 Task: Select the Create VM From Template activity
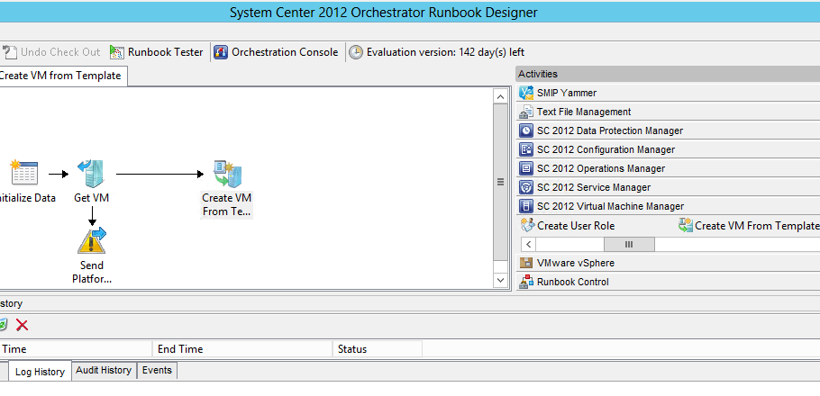226,175
